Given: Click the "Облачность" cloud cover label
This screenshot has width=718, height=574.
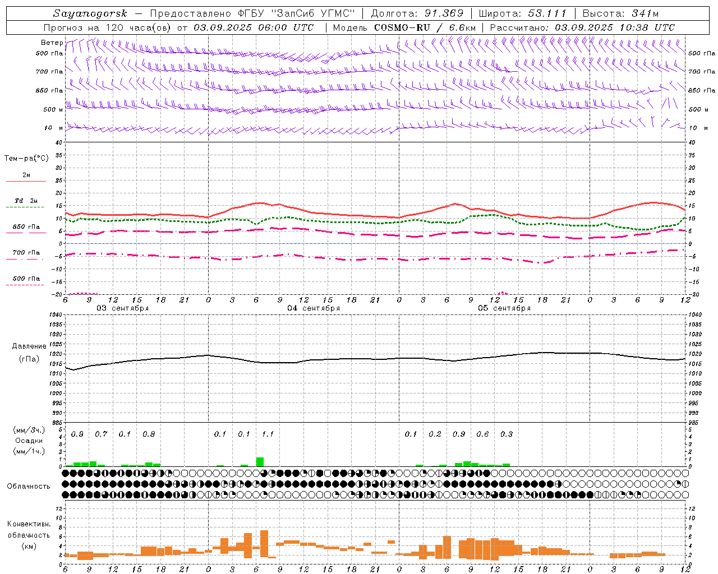Looking at the screenshot, I should tap(29, 487).
